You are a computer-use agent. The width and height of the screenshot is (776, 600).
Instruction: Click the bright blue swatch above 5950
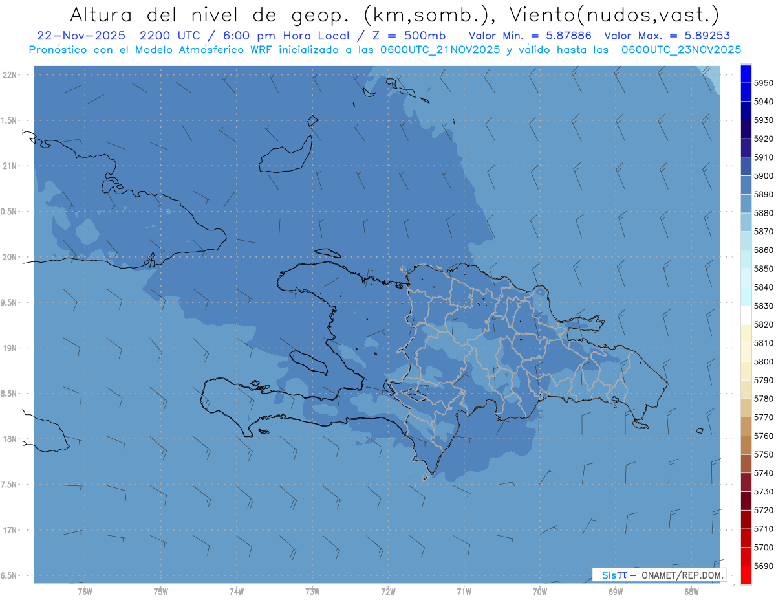click(x=746, y=74)
